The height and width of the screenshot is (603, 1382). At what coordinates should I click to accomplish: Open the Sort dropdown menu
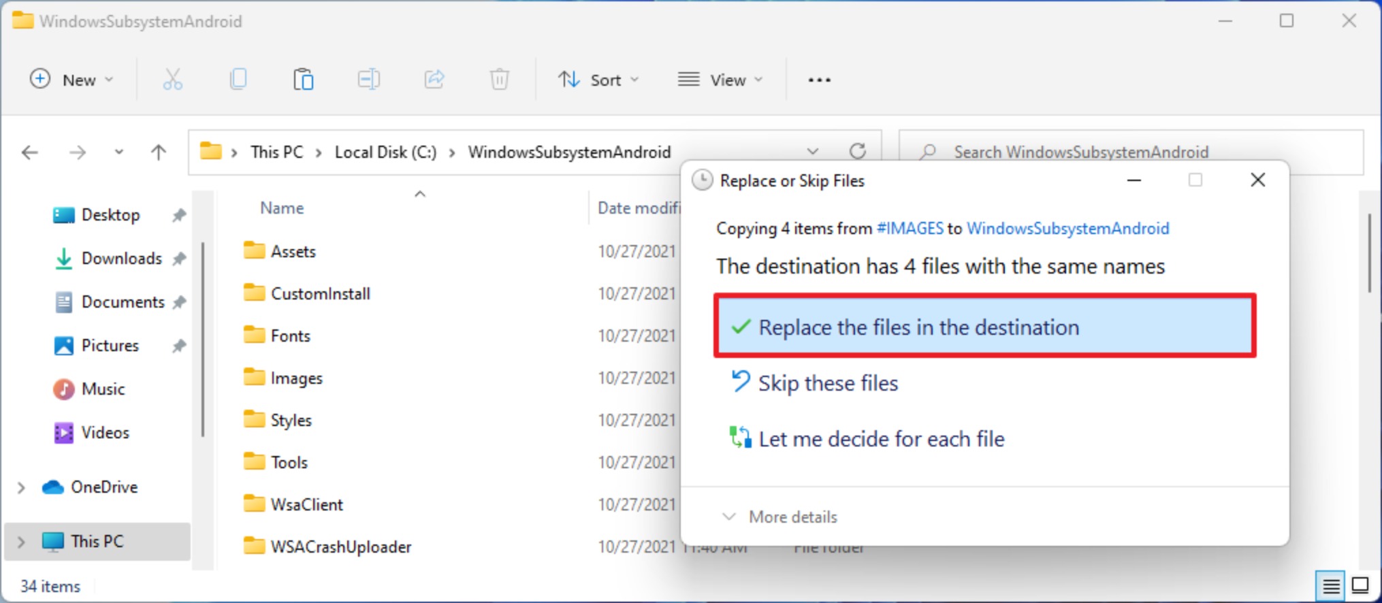click(x=598, y=80)
